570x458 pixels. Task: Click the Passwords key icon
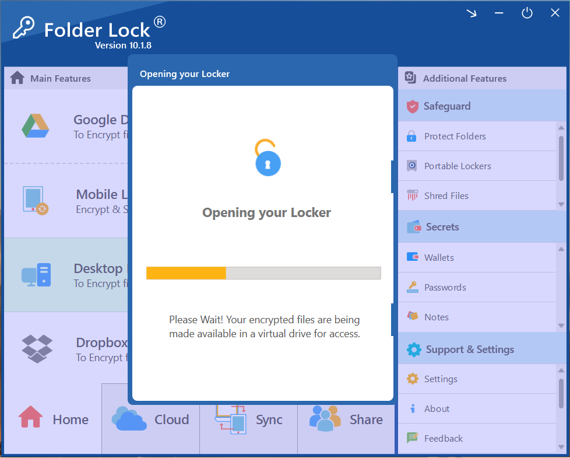(412, 287)
